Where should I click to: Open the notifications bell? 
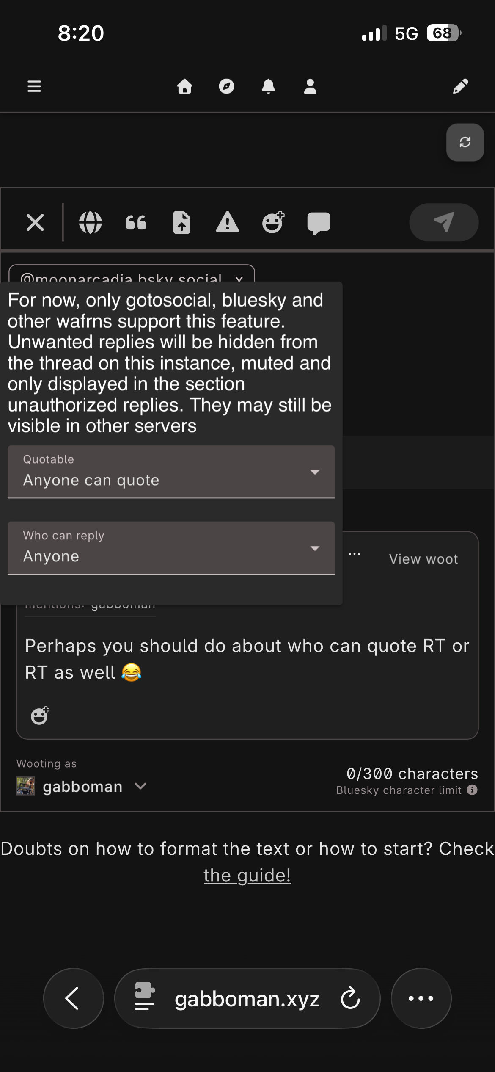268,86
